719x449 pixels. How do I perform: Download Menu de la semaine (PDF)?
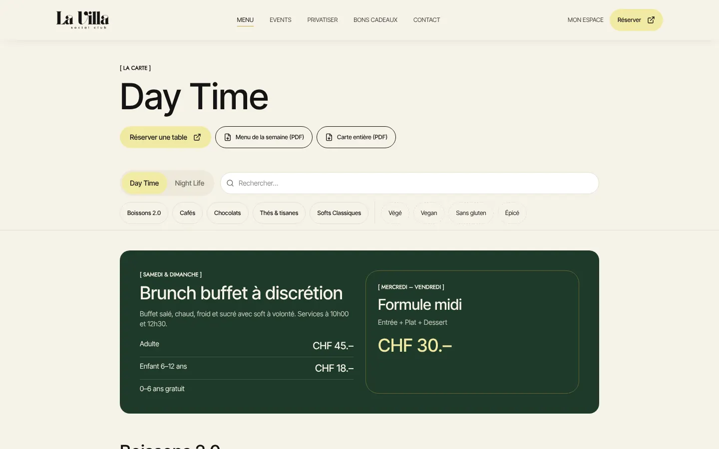tap(264, 137)
